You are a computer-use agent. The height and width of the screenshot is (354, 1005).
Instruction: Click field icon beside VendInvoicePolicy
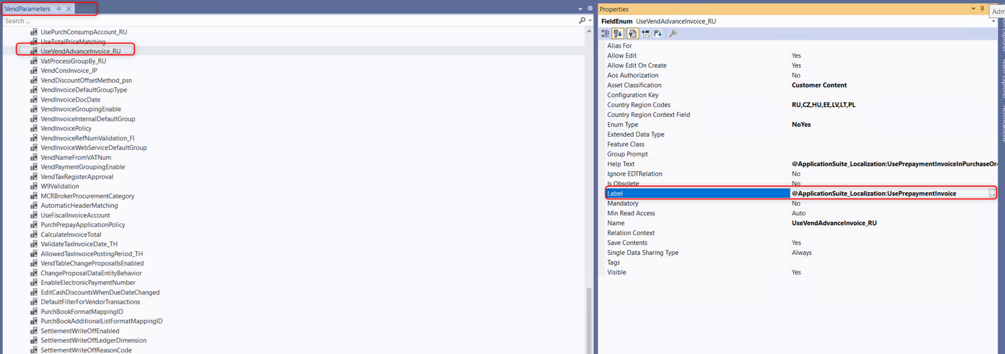pyautogui.click(x=34, y=129)
